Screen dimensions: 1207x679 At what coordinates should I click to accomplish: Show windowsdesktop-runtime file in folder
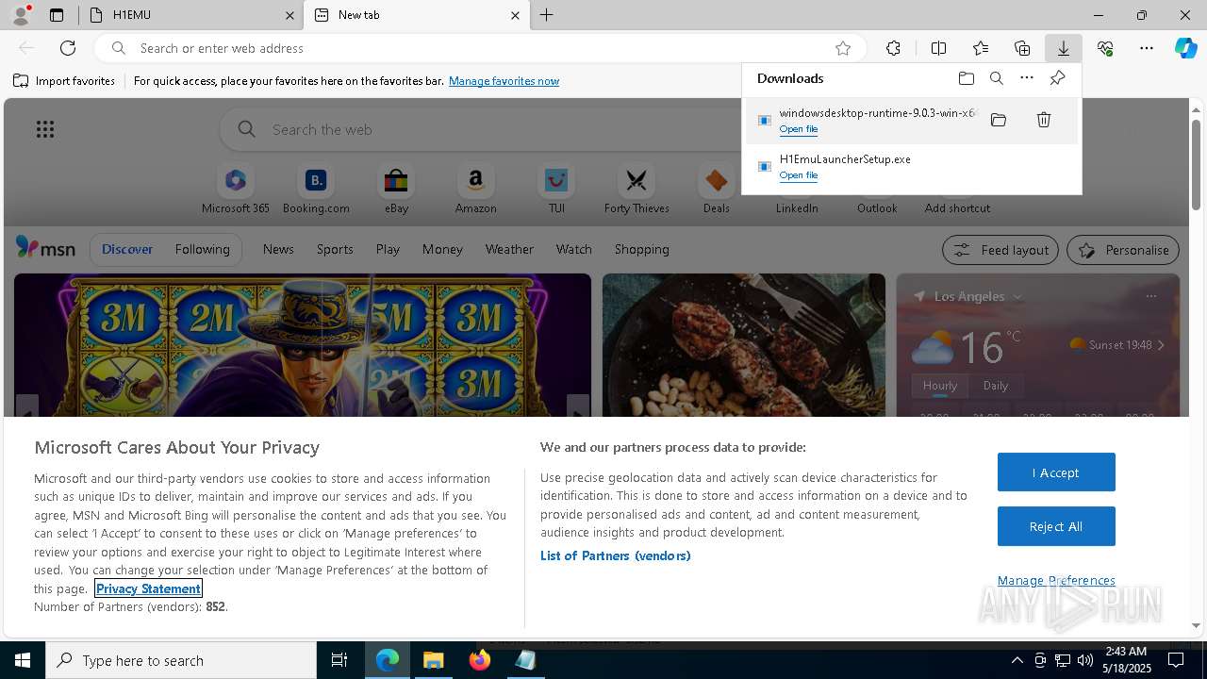(999, 120)
